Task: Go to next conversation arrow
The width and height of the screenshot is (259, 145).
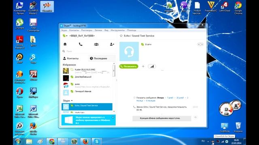Action: pos(202,44)
